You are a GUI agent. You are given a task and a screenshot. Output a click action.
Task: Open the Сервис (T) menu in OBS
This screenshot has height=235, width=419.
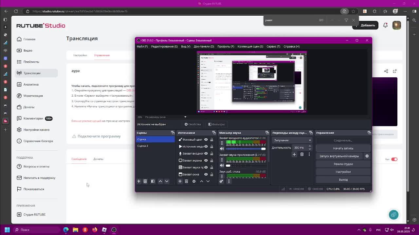273,46
